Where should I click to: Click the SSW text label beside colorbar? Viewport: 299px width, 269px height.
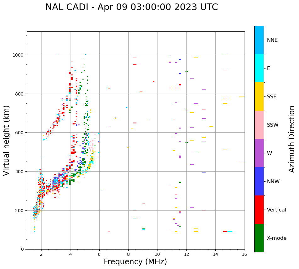pos(273,125)
